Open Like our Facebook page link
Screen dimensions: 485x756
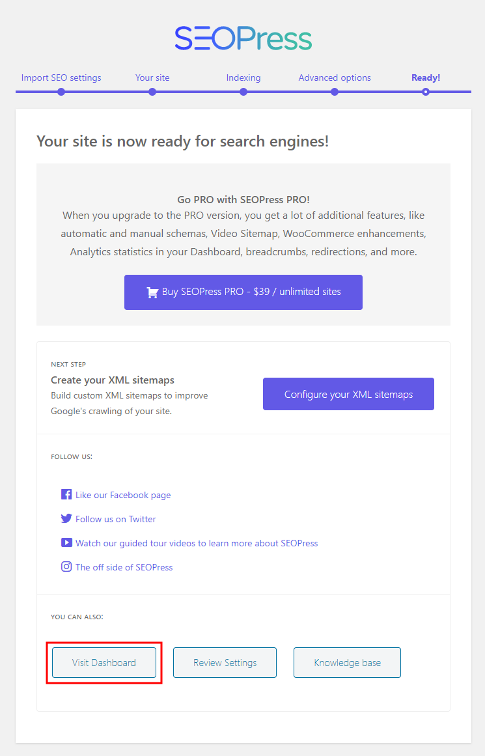(123, 495)
